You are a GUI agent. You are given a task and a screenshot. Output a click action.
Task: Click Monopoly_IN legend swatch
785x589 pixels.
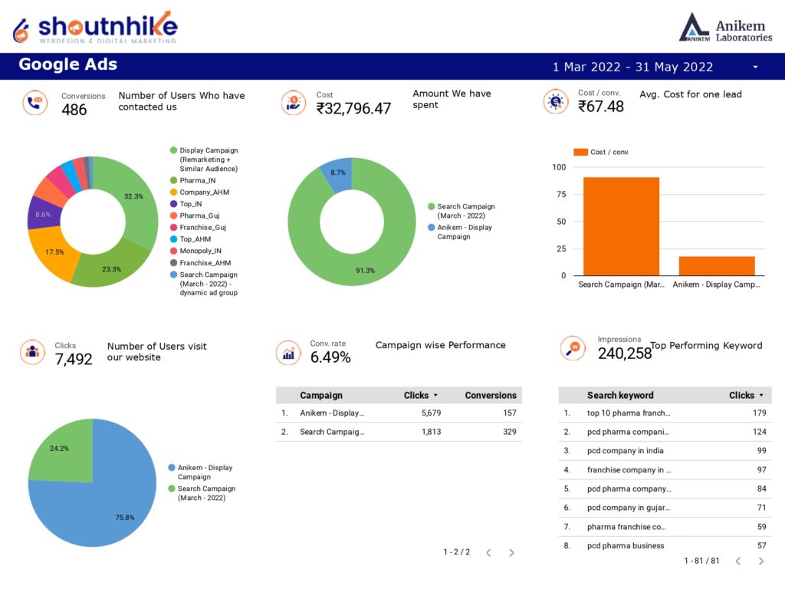pos(174,251)
